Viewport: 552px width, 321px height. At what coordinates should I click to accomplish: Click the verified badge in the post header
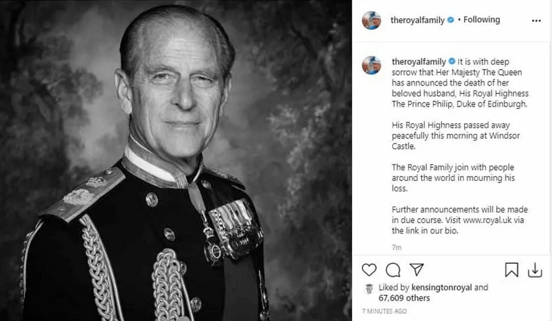coord(451,20)
